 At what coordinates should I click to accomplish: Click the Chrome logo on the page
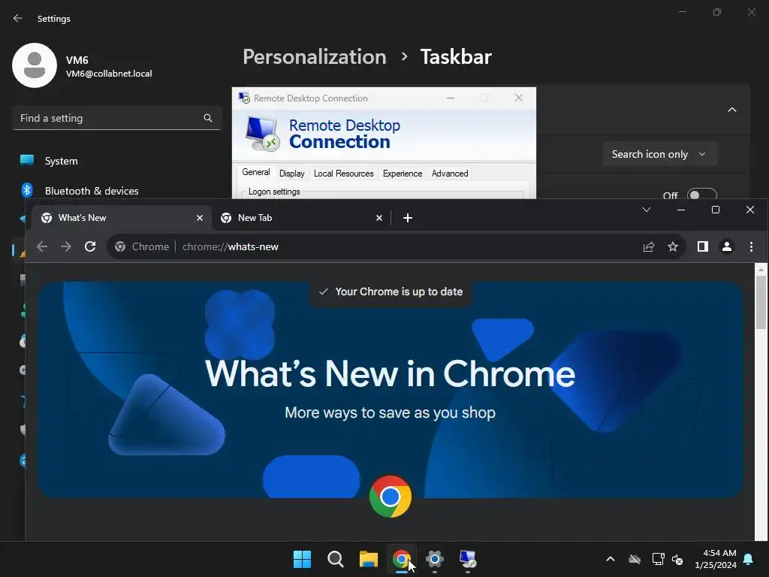391,497
